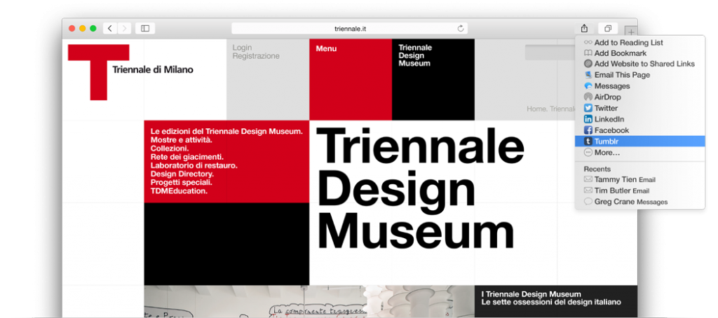Click envelope icon beside Tim Butler
This screenshot has width=718, height=318.
(x=588, y=191)
